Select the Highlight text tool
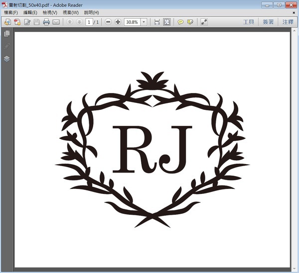 190,22
